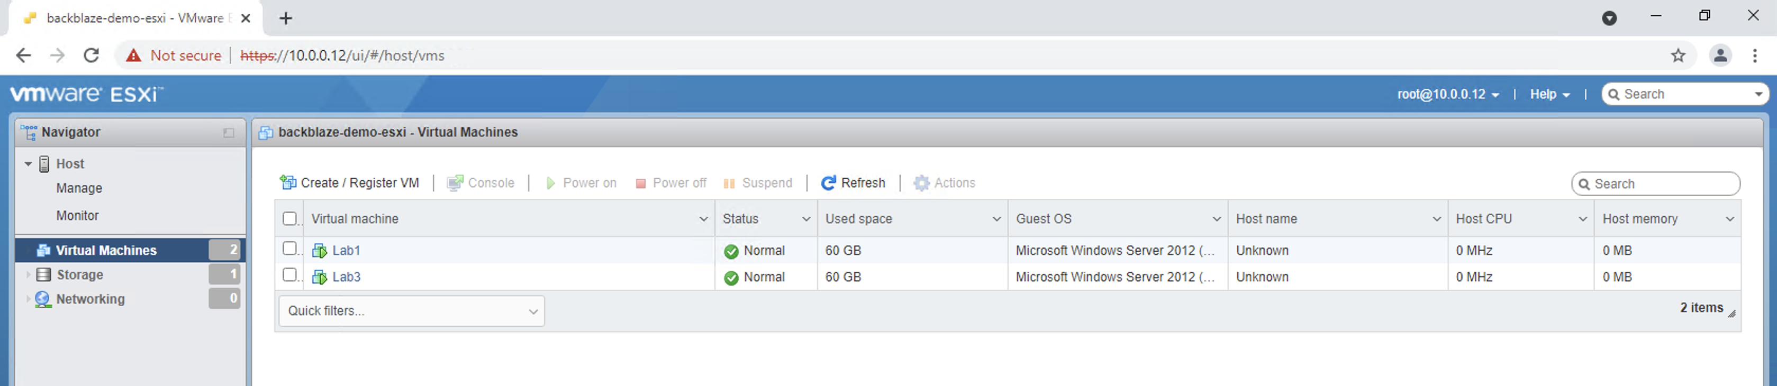This screenshot has width=1777, height=386.
Task: Click the Refresh button
Action: 854,182
